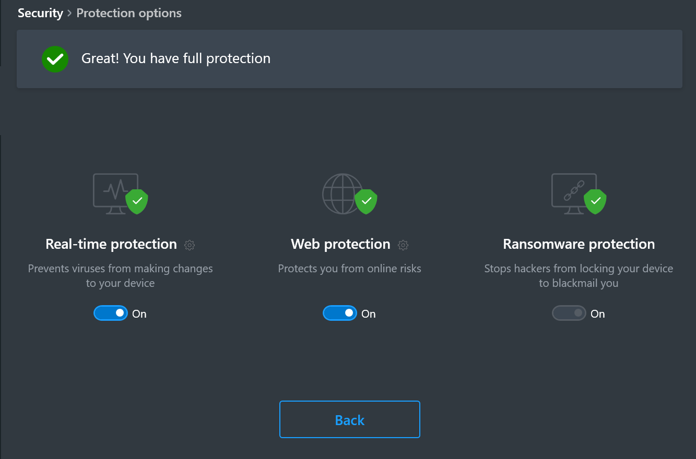Click 'Protects you from online risks' text
The height and width of the screenshot is (459, 696).
349,269
